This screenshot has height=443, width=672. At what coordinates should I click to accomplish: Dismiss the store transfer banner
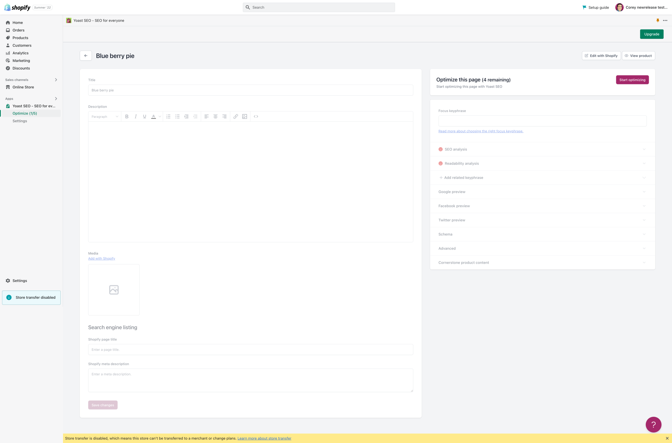pyautogui.click(x=667, y=438)
